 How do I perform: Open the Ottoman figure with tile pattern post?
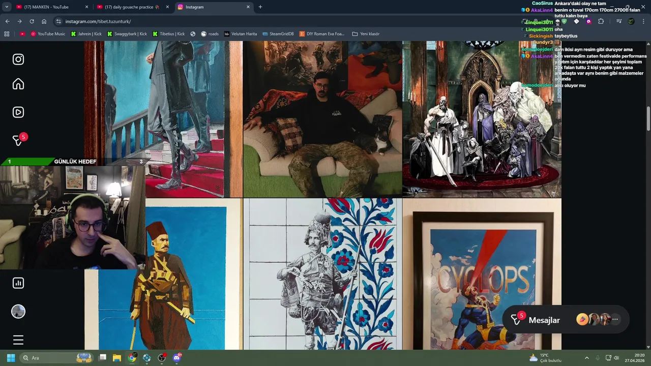click(322, 274)
